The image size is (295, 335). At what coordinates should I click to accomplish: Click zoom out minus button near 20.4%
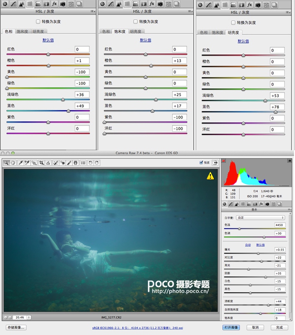point(6,317)
